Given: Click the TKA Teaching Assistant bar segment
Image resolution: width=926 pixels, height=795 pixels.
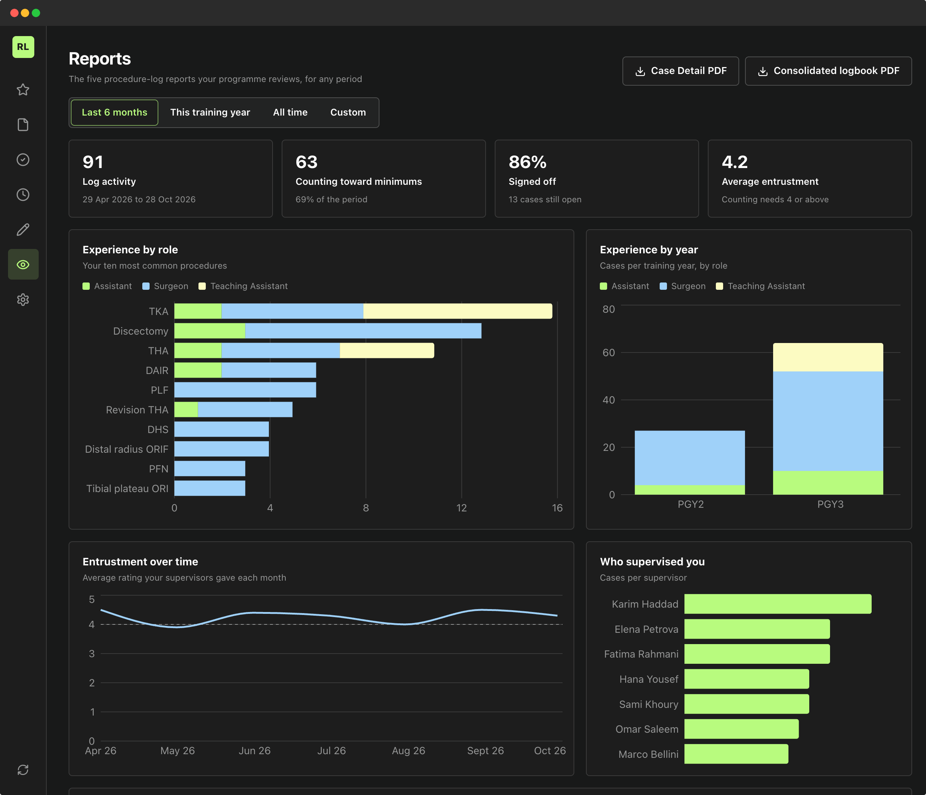Looking at the screenshot, I should (x=458, y=311).
